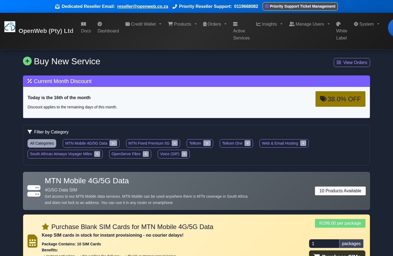Click the support number 0119668082

pyautogui.click(x=246, y=6)
